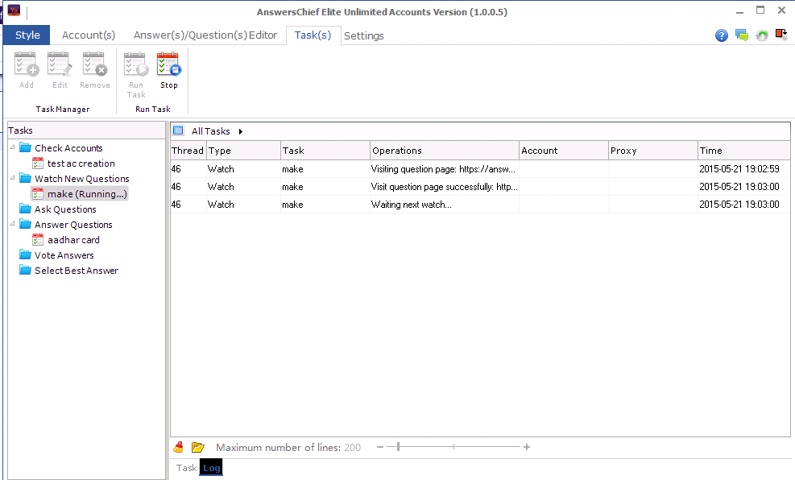Collapse the Answer Questions tree node
Viewport: 795px width, 480px height.
[x=13, y=225]
